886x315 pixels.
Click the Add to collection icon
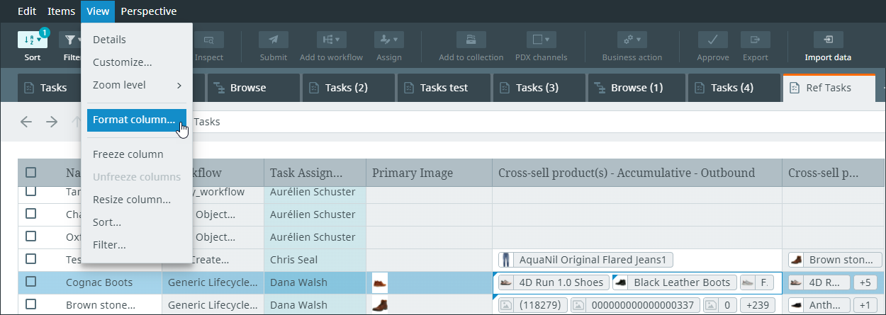[471, 40]
